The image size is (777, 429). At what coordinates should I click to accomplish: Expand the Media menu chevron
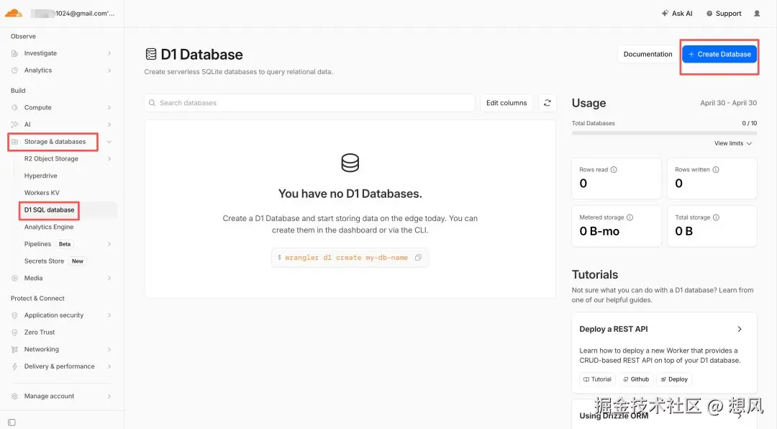[109, 279]
